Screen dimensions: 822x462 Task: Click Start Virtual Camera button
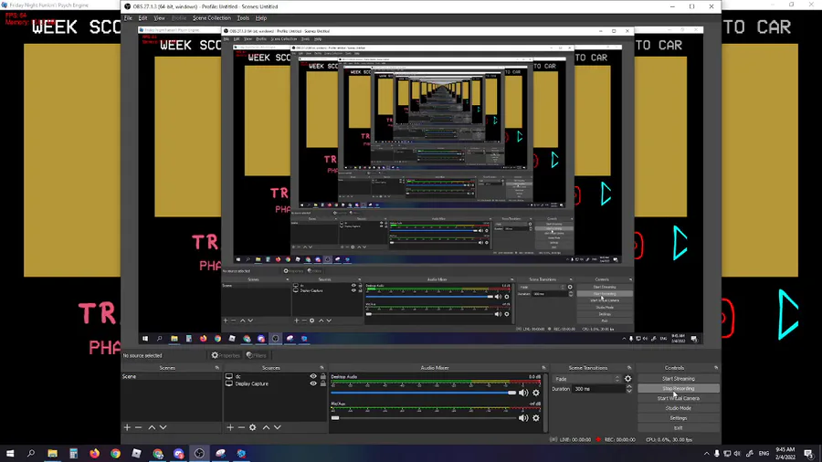(x=679, y=399)
